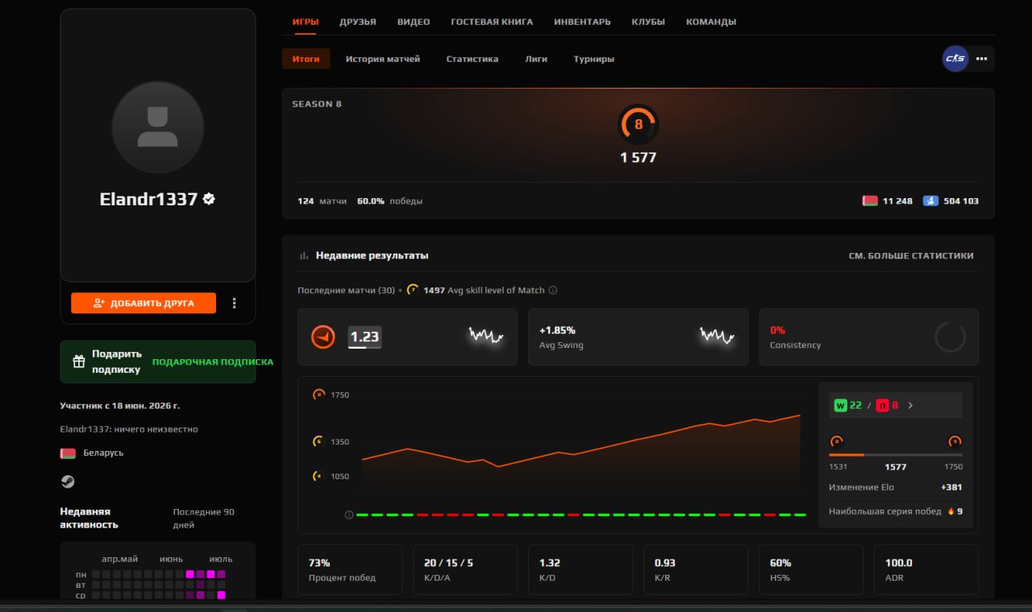1032x612 pixels.
Task: Open the ИГРЫ tab
Action: (306, 22)
